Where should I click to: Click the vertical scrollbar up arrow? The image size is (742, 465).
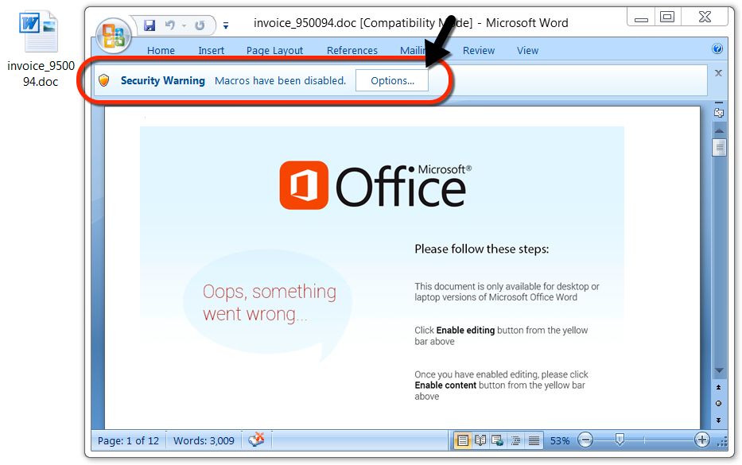click(x=719, y=130)
